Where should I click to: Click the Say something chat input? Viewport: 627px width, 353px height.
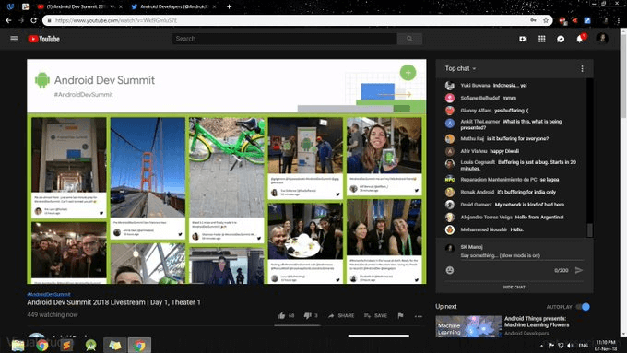[522, 255]
